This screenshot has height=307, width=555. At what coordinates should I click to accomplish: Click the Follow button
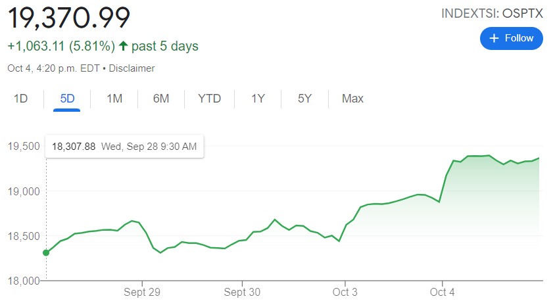(x=511, y=38)
